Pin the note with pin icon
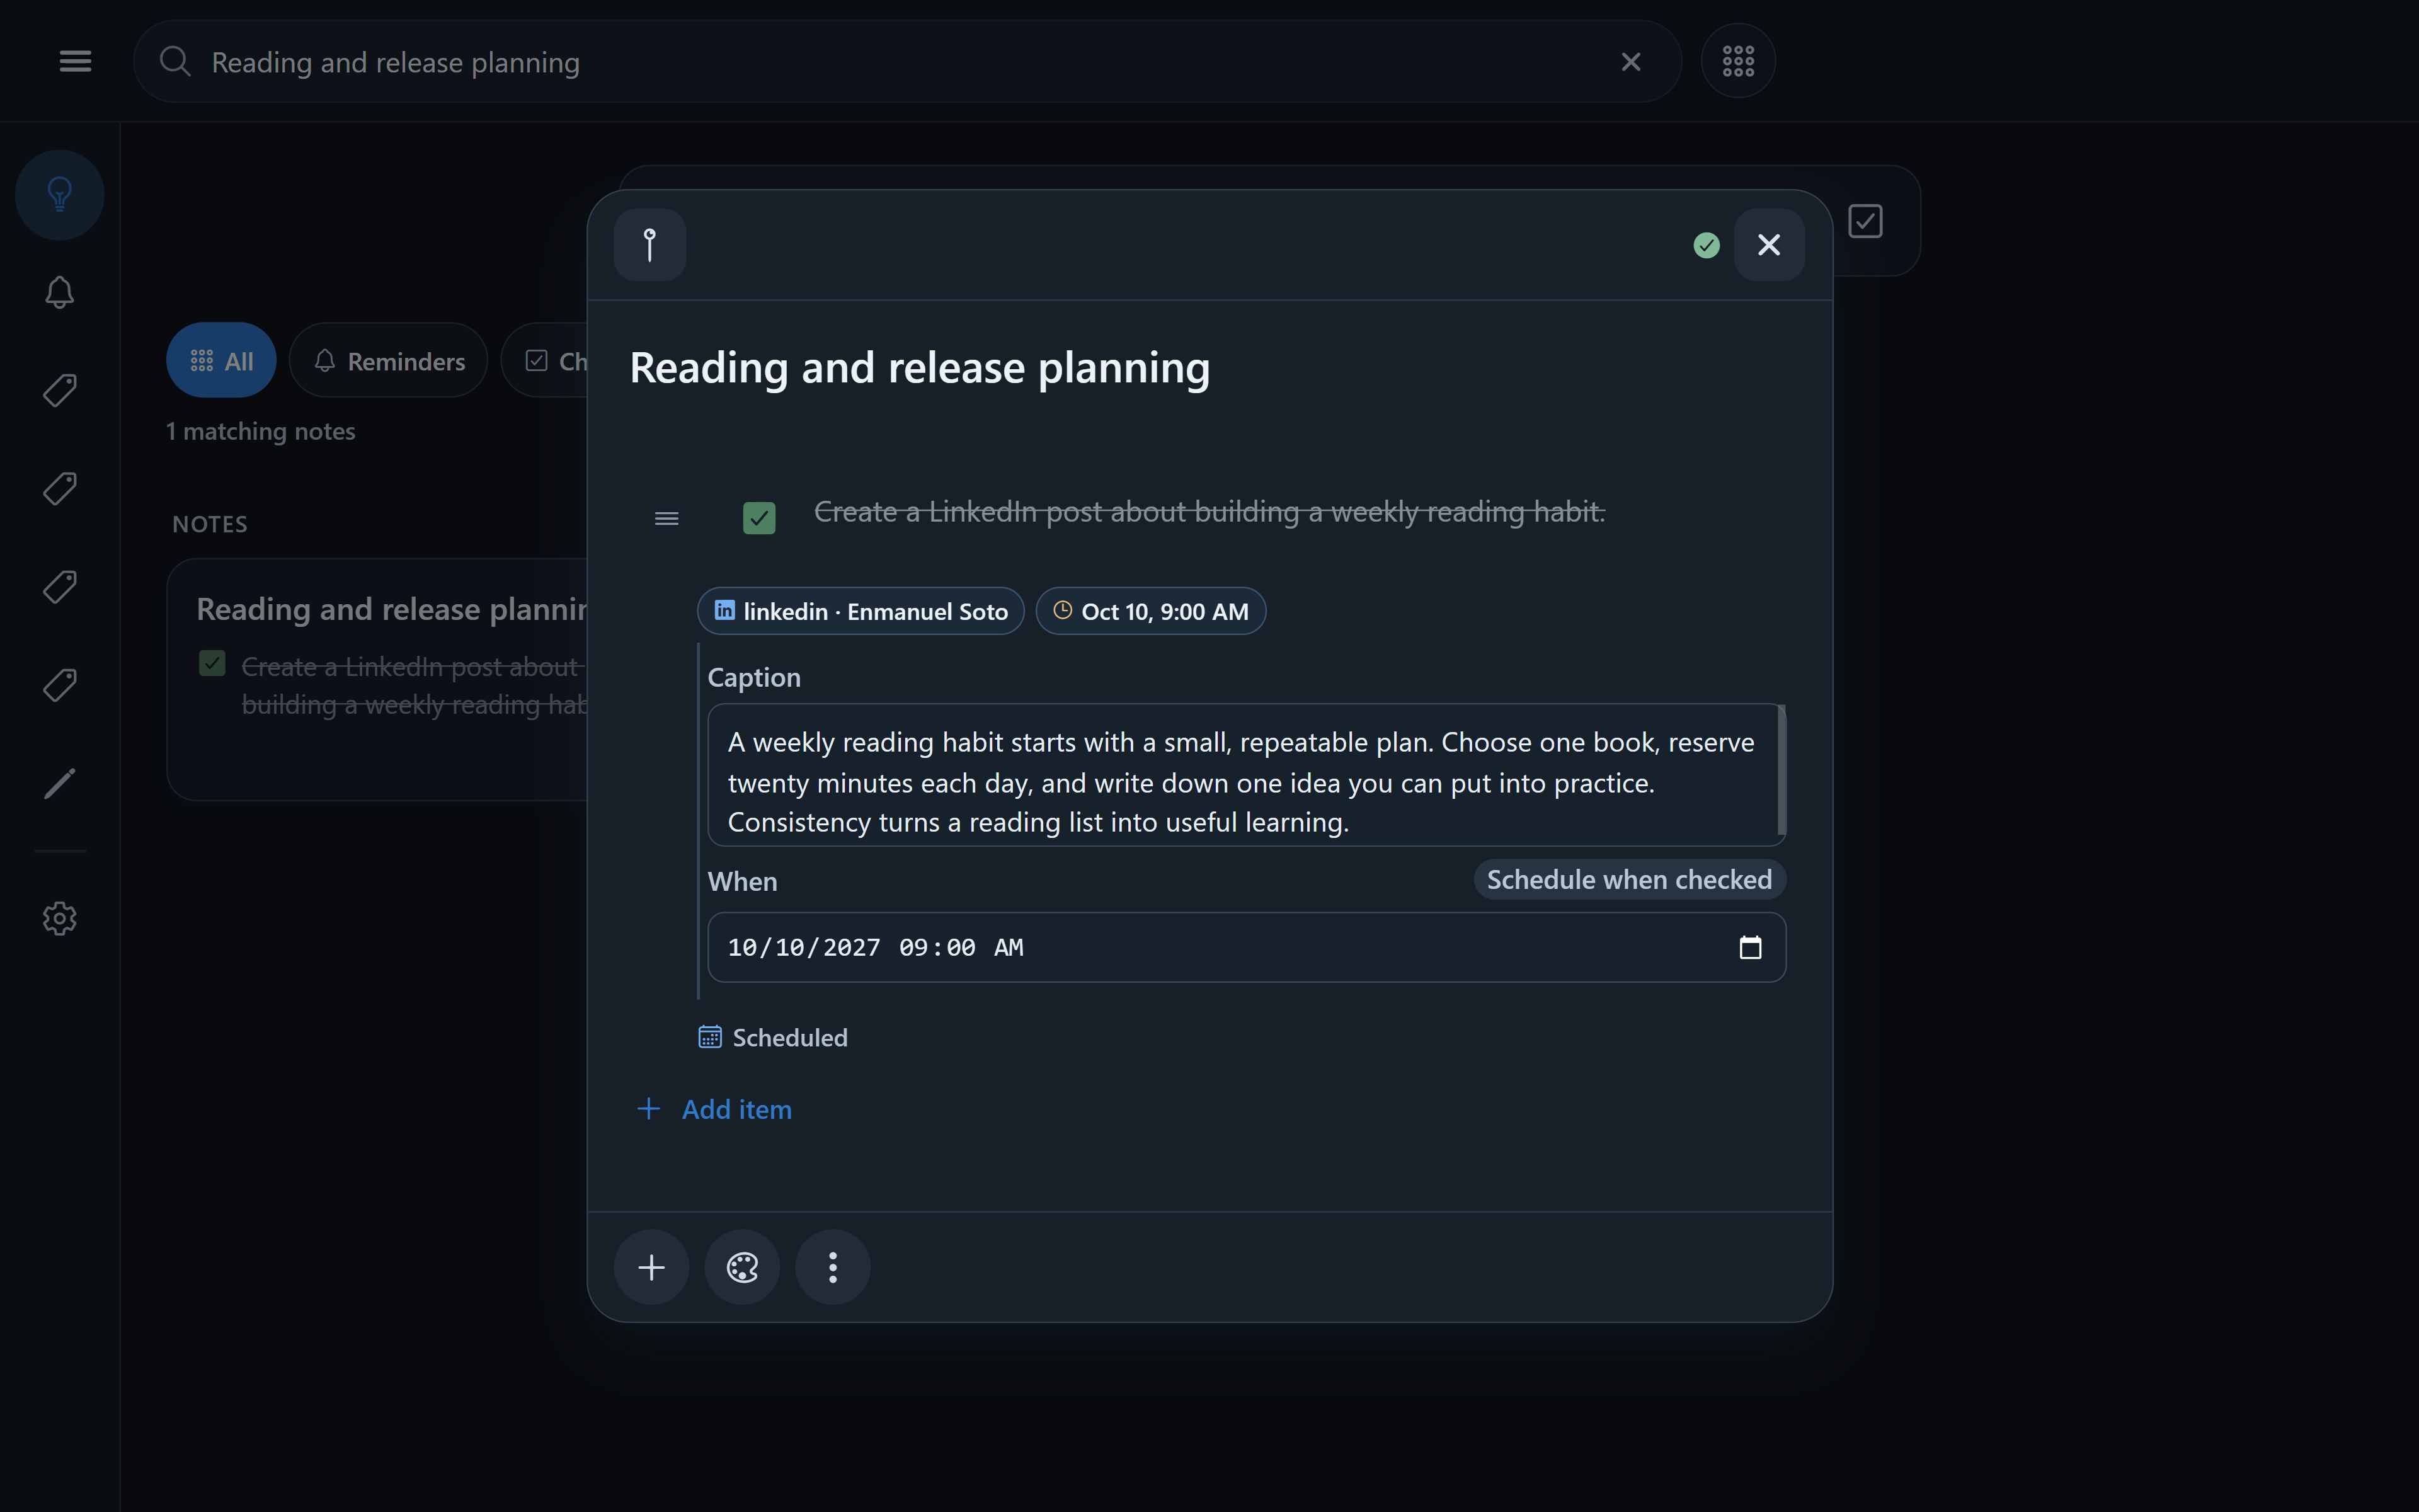Screen dimensions: 2419x1512 click(649, 245)
